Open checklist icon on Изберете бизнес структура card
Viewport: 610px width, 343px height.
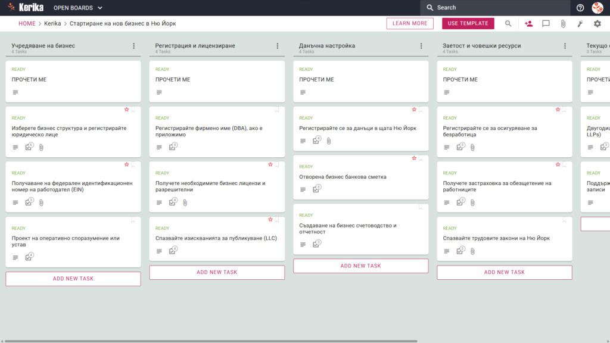coord(29,146)
